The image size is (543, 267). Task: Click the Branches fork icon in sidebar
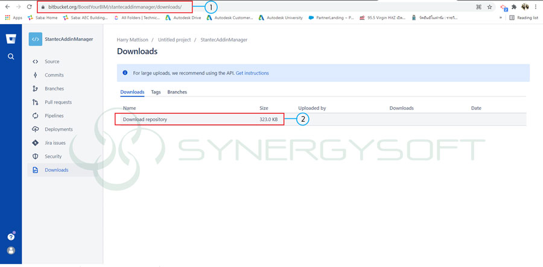tap(35, 89)
